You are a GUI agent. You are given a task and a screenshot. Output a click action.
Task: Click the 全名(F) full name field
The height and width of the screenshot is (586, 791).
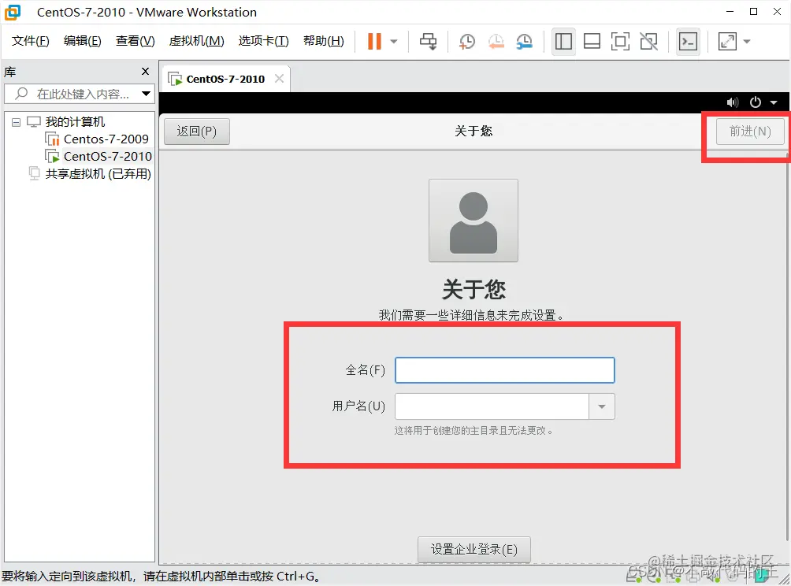click(x=504, y=370)
